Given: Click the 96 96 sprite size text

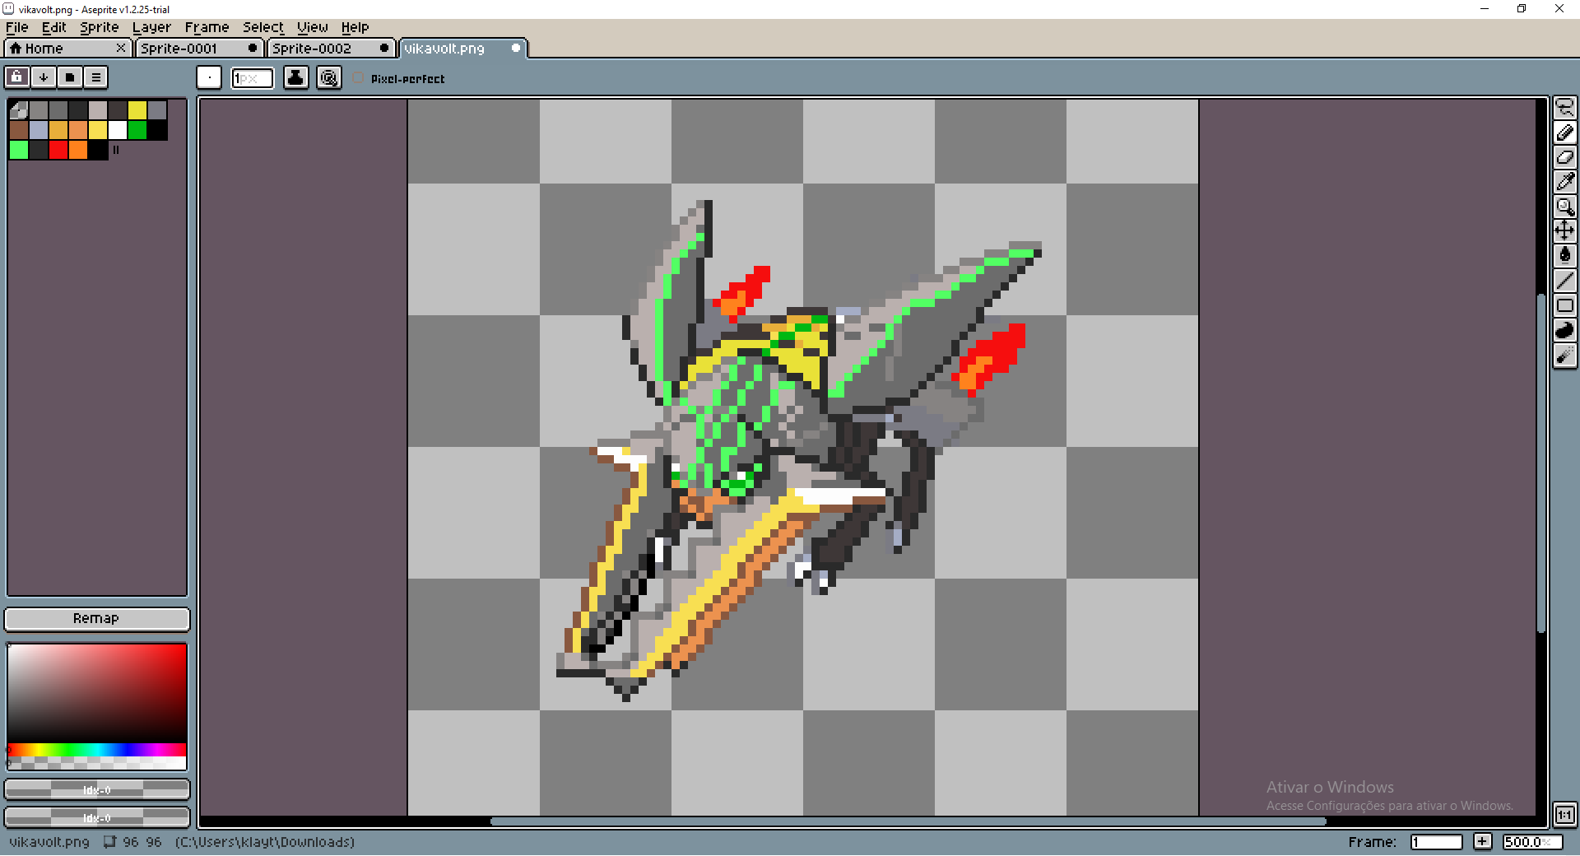Looking at the screenshot, I should (x=142, y=842).
